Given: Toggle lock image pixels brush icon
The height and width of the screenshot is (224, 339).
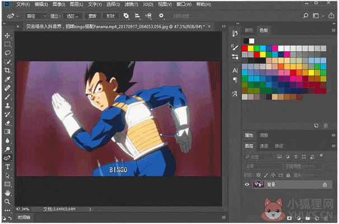Looking at the screenshot, I should click(x=266, y=175).
